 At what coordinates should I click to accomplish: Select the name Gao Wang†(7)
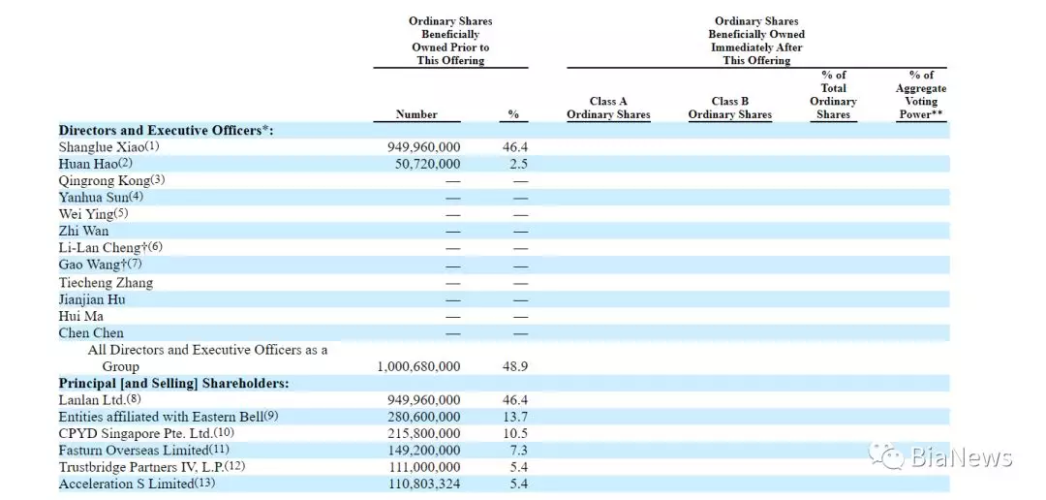click(100, 265)
